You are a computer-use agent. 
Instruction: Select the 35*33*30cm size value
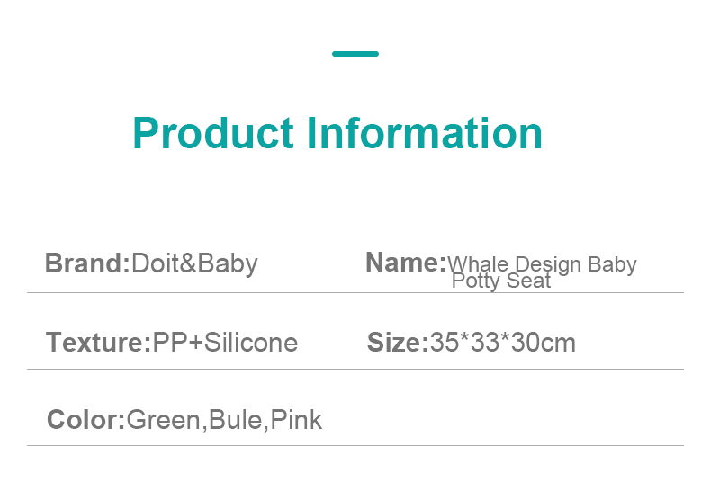point(502,343)
